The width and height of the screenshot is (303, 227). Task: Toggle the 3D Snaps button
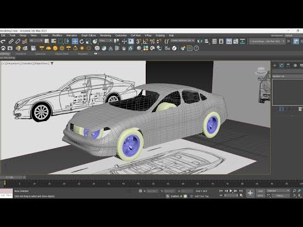[138, 41]
